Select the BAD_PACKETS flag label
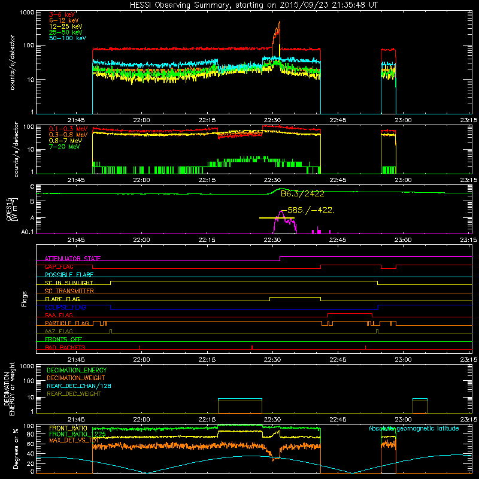Screen dimensions: 479x479 [65, 347]
